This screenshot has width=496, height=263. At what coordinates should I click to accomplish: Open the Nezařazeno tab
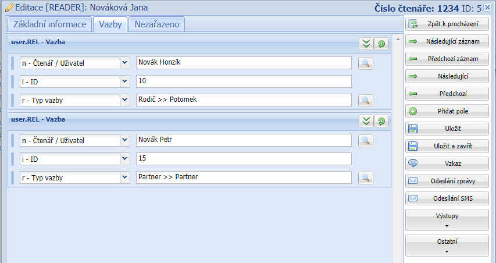coord(156,24)
